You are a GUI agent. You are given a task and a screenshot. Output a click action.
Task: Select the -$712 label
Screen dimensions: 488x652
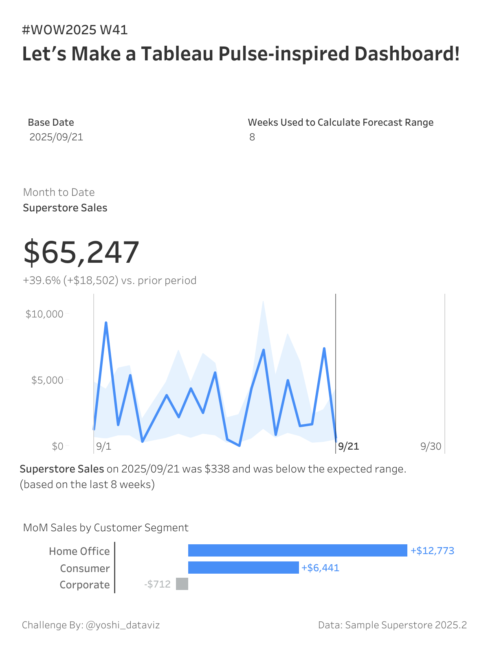click(157, 584)
